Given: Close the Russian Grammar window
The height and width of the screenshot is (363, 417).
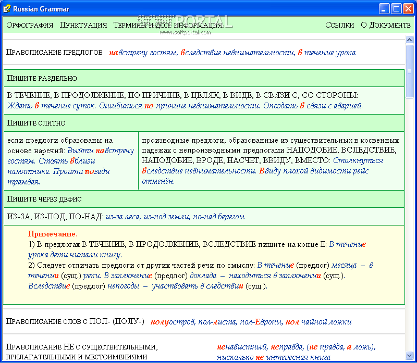Looking at the screenshot, I should tap(408, 9).
